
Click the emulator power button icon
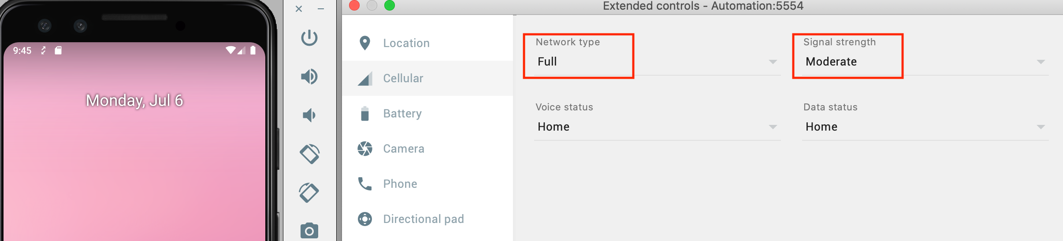coord(309,38)
